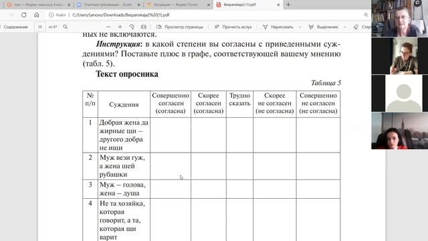Open Просмотр страницы page view

180,27
